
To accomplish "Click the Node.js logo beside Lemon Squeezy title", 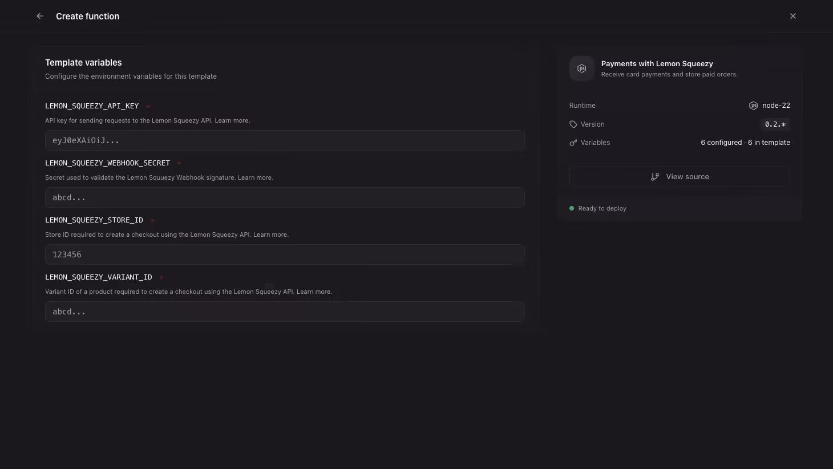I will 581,68.
